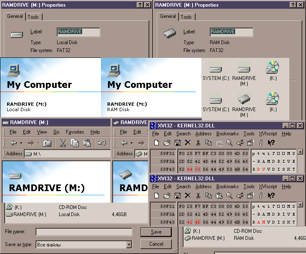Click Delete X icon in XVI32 window showing RDVVDISKT
Viewport: 306px width, 254px height.
188,143
